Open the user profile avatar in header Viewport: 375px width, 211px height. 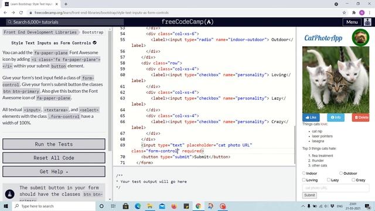[x=367, y=22]
